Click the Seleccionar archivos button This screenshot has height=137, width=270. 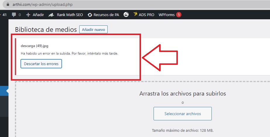pos(183,114)
